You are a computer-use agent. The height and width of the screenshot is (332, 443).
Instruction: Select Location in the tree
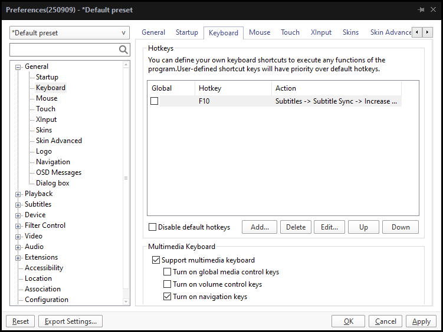[x=38, y=278]
